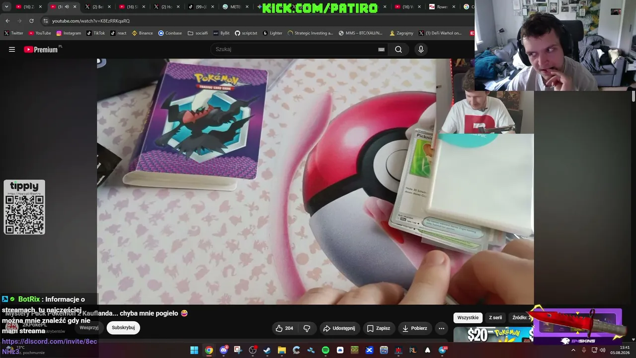Open the ByBit bookmark

pyautogui.click(x=221, y=33)
